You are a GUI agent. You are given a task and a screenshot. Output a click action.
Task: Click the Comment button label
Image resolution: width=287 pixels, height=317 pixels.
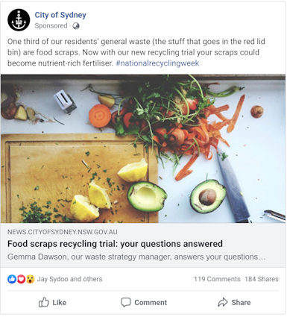coord(151,303)
